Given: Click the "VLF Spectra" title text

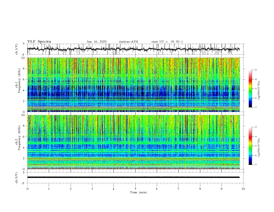Looking at the screenshot, I should coord(39,42).
